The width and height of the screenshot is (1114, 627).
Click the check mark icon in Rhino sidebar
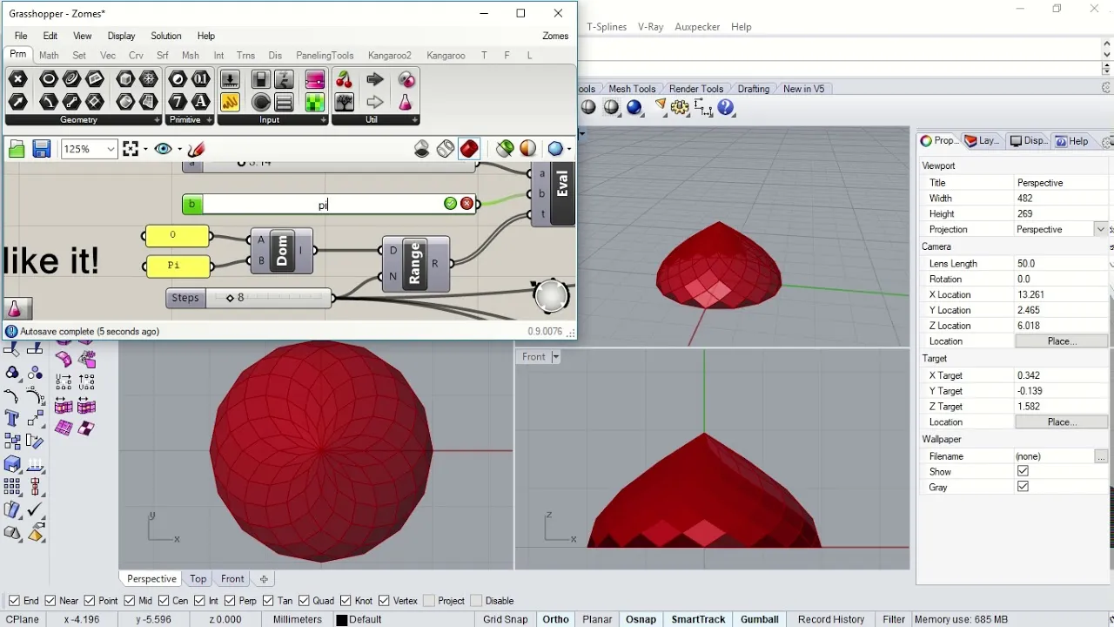(x=36, y=510)
